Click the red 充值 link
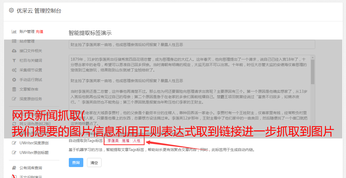346x178 pixels. (x=39, y=32)
